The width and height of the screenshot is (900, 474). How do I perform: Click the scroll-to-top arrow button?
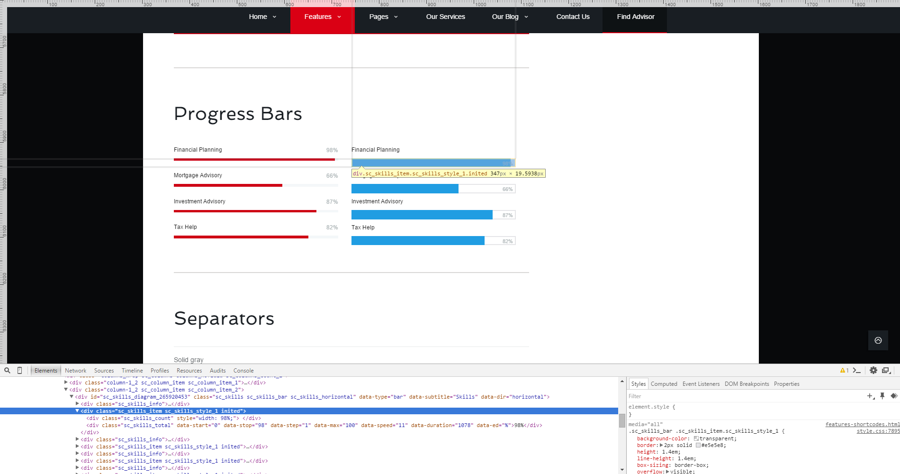(878, 340)
